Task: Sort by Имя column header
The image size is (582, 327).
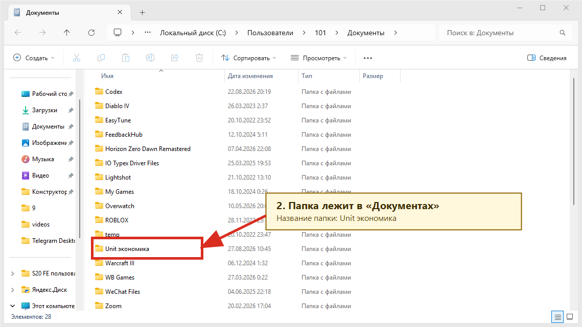Action: (x=107, y=76)
